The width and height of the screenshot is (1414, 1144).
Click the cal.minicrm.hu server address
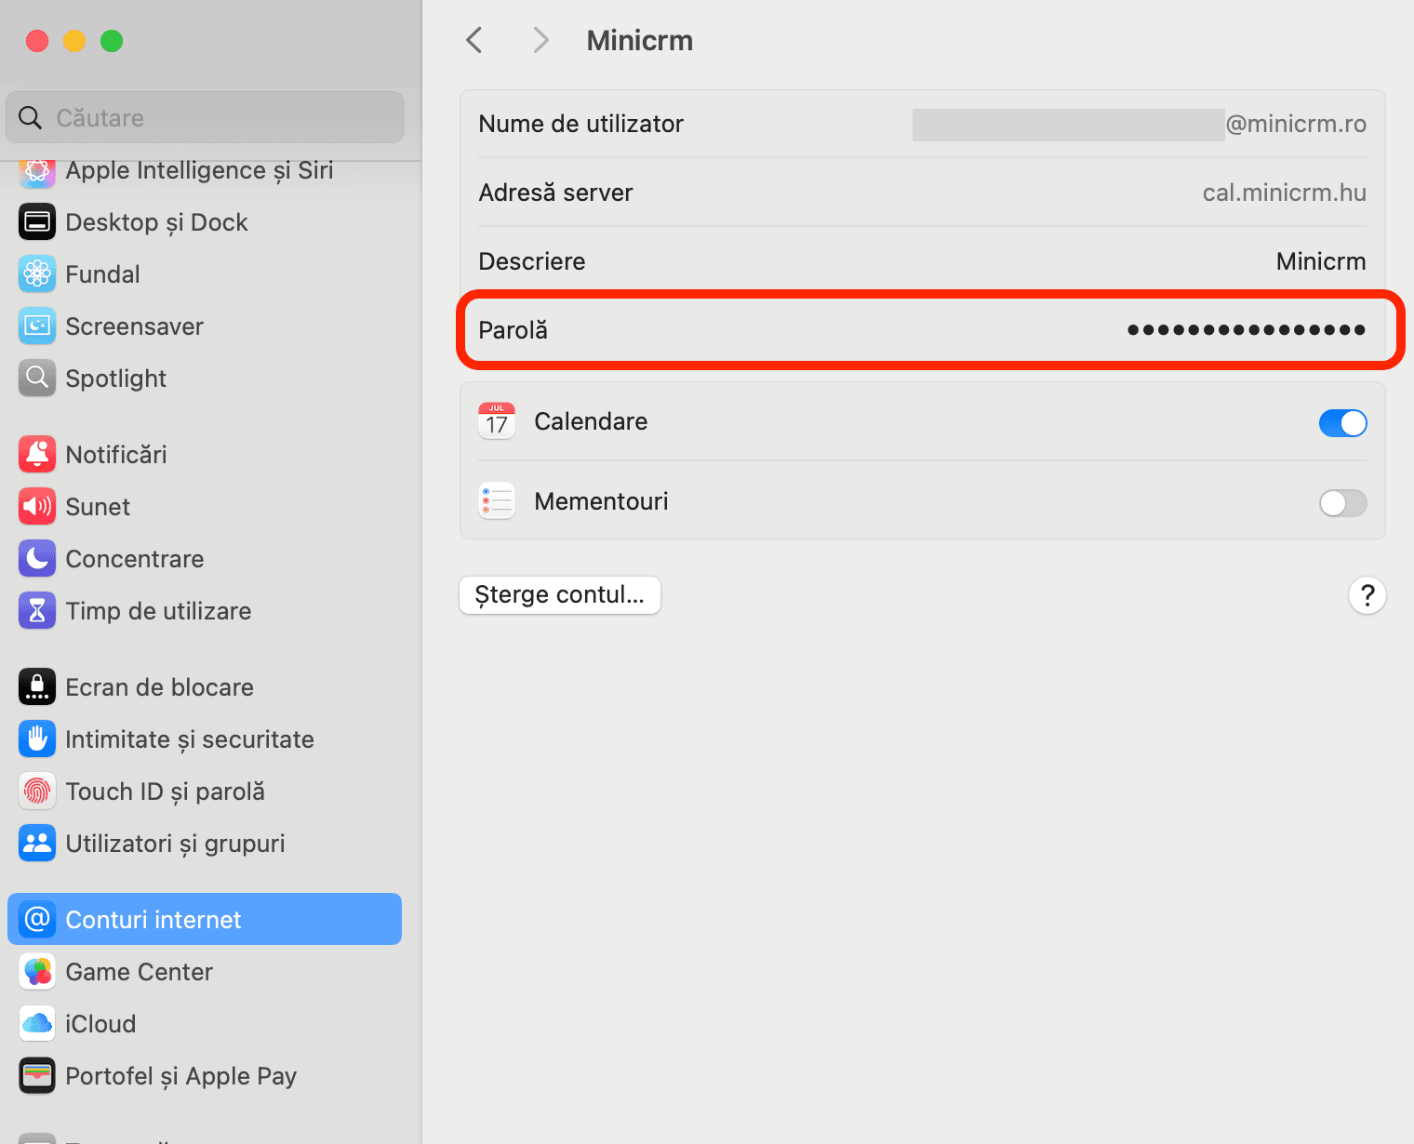[1285, 193]
